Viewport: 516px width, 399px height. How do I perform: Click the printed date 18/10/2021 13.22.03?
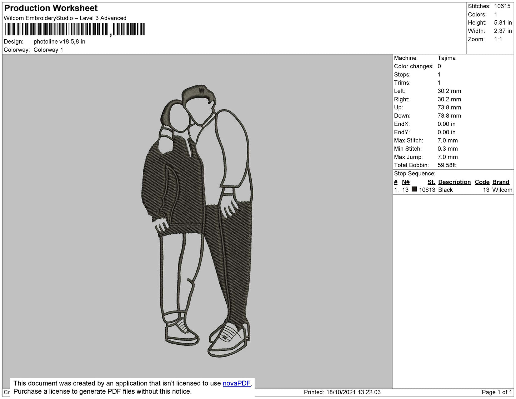pyautogui.click(x=353, y=392)
